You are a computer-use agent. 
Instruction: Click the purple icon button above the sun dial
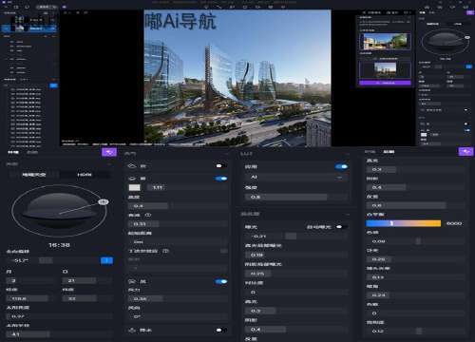109,152
